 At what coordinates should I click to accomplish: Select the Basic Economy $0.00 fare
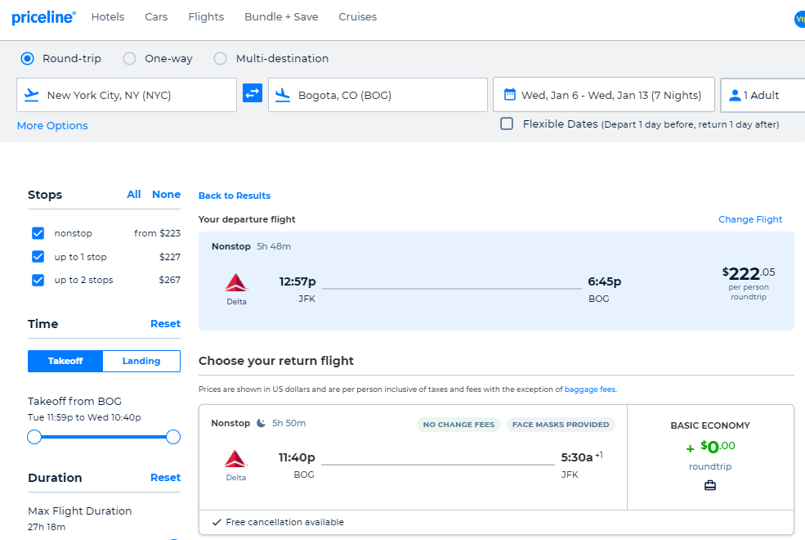[710, 457]
